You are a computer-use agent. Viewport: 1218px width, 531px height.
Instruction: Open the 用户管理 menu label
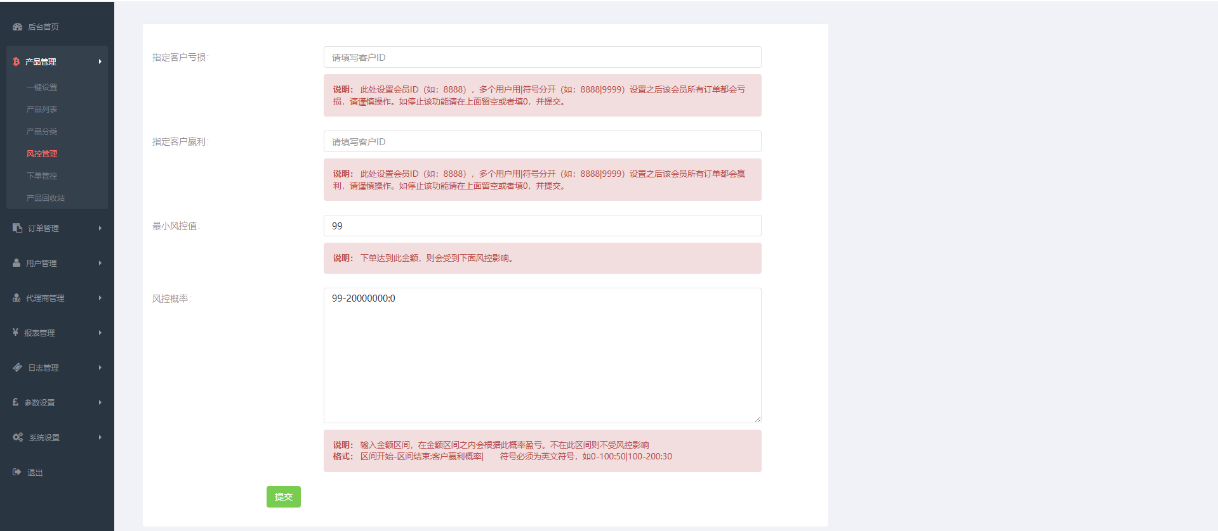click(x=41, y=264)
